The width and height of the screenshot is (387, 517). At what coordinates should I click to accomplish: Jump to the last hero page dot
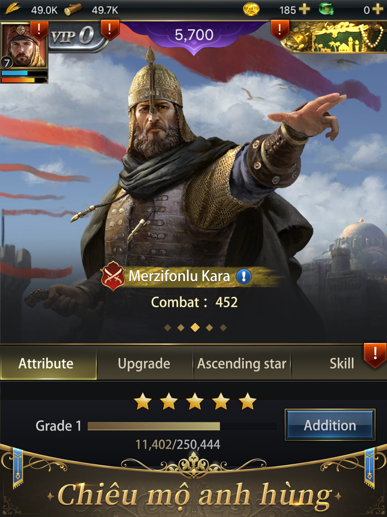pos(223,328)
